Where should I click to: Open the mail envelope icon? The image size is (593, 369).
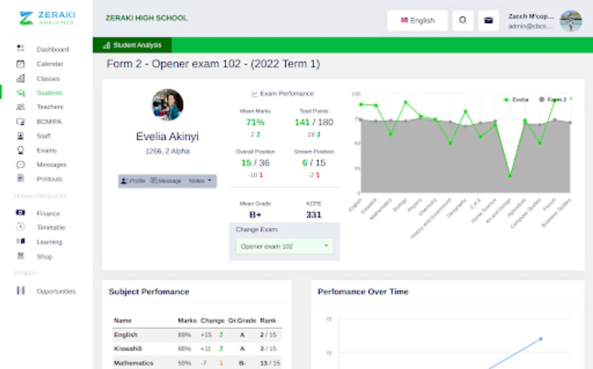(488, 20)
